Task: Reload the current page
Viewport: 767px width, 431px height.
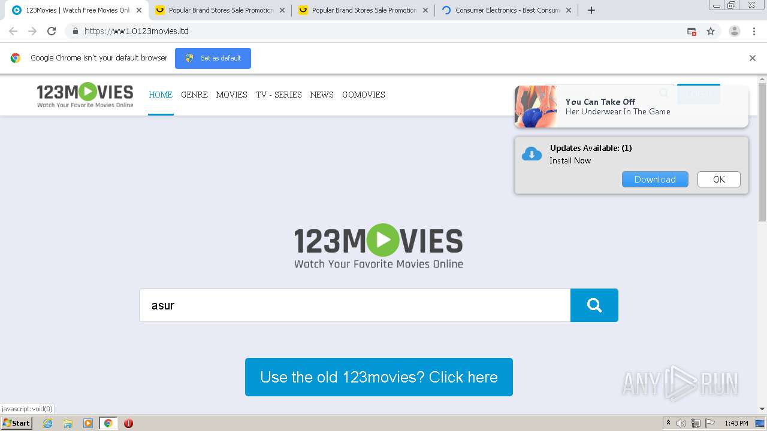Action: click(52, 31)
